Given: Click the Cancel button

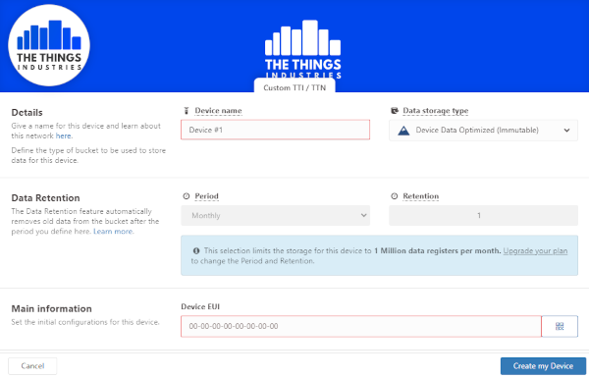Looking at the screenshot, I should [x=32, y=366].
